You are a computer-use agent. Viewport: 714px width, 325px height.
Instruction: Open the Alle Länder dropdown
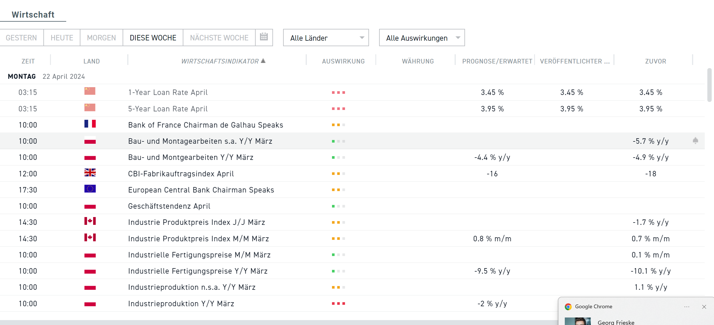point(326,38)
